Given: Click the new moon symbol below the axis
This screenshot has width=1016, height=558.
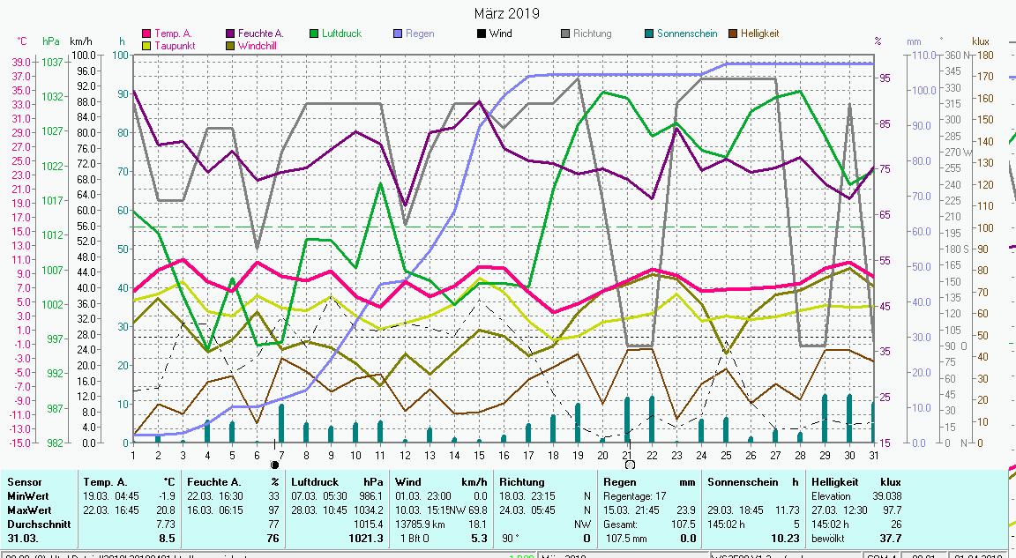Looking at the screenshot, I should (x=274, y=465).
